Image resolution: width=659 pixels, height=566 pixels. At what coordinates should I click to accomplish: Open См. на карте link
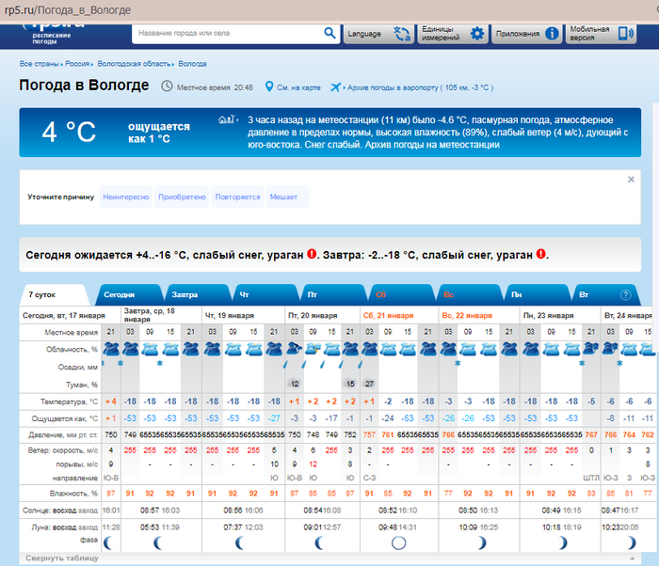point(298,87)
